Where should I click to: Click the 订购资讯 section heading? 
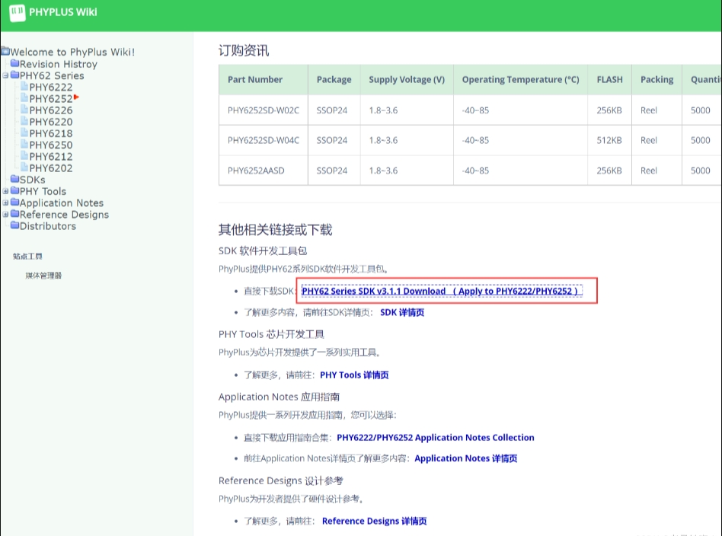click(x=244, y=51)
